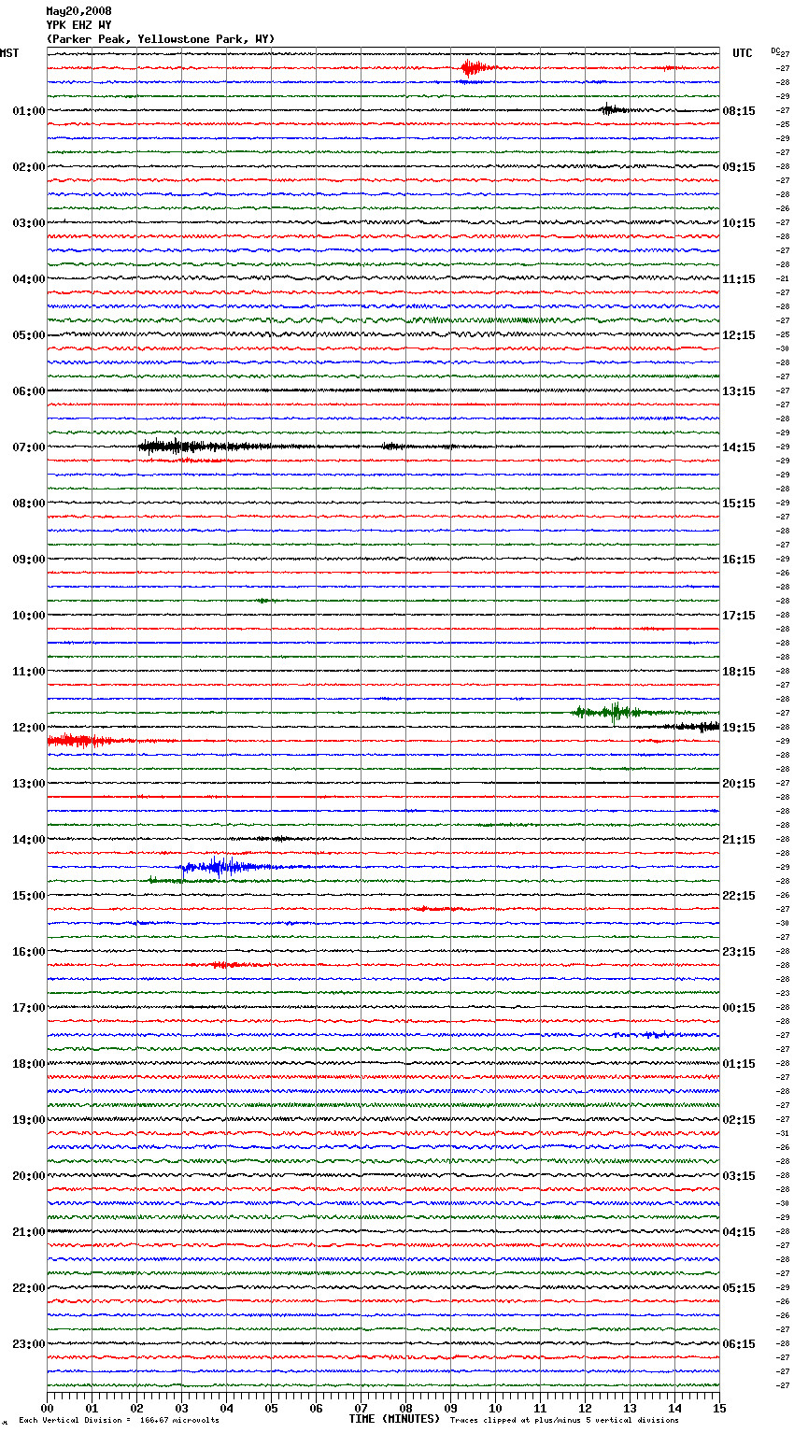794x1433 pixels.
Task: Click the 00:15 UTC time label
Action: (x=739, y=1007)
